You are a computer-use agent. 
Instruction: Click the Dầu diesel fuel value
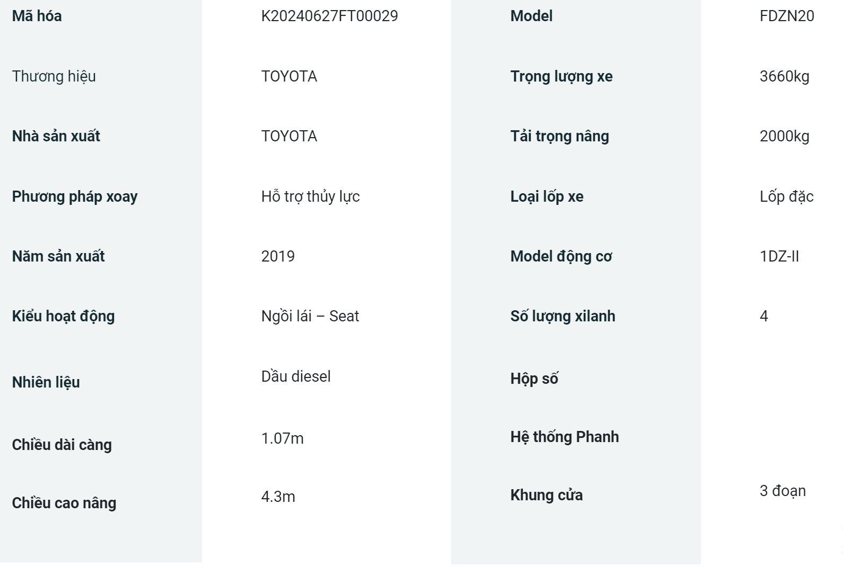pos(296,376)
